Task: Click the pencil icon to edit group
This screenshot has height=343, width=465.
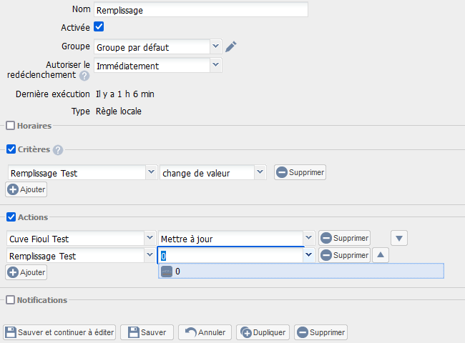Action: click(x=230, y=47)
